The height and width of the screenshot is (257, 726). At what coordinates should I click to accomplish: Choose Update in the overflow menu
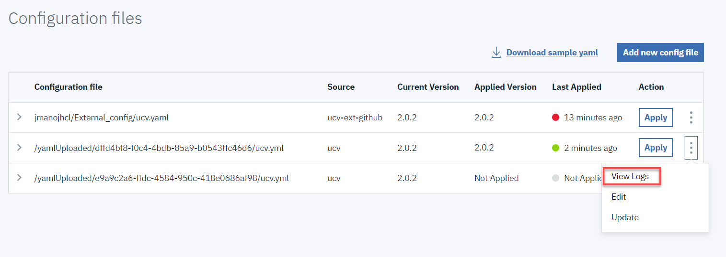[625, 217]
